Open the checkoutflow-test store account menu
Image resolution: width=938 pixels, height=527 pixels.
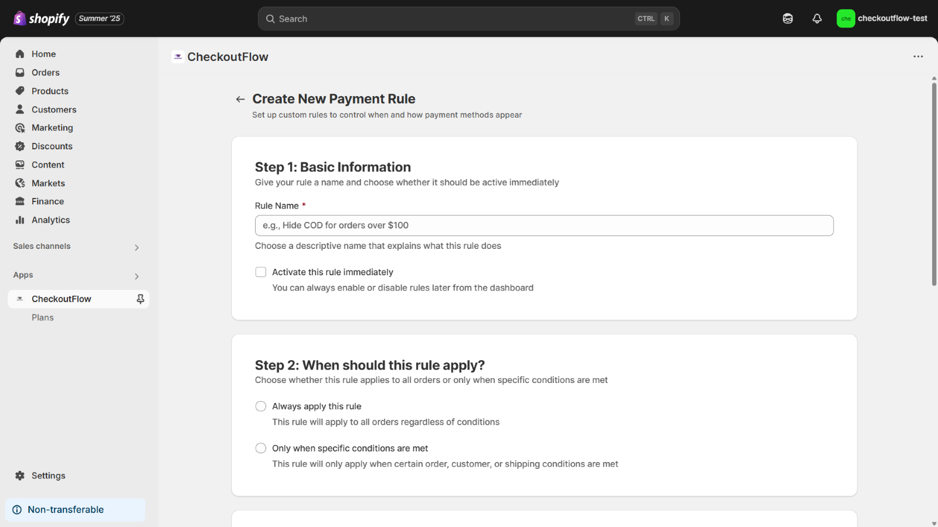[882, 19]
